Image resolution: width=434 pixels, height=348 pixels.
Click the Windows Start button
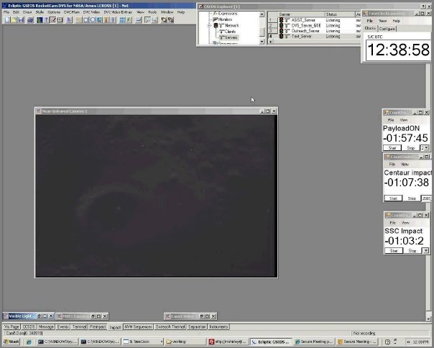pyautogui.click(x=10, y=342)
